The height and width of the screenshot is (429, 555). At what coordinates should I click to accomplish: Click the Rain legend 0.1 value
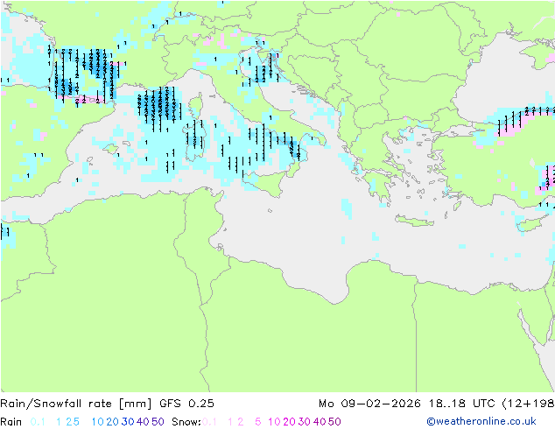38,422
